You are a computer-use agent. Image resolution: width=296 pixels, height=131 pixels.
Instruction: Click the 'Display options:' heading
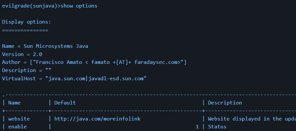coord(27,22)
